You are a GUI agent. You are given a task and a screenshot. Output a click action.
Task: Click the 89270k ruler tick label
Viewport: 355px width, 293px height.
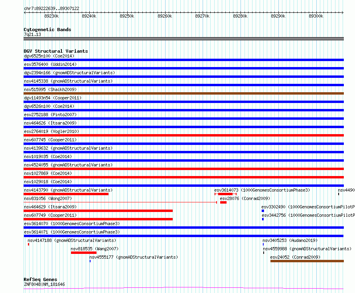tap(202, 16)
